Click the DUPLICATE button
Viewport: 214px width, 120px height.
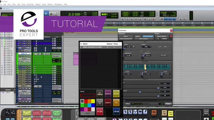(x=116, y=94)
